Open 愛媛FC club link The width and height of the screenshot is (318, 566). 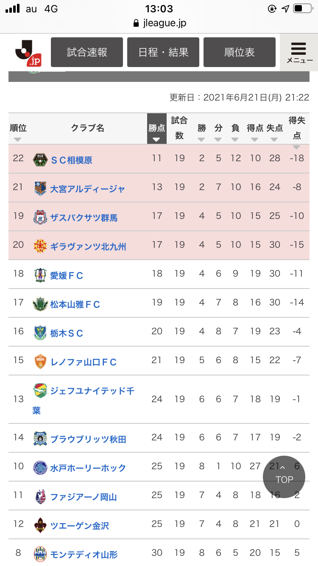pyautogui.click(x=67, y=276)
